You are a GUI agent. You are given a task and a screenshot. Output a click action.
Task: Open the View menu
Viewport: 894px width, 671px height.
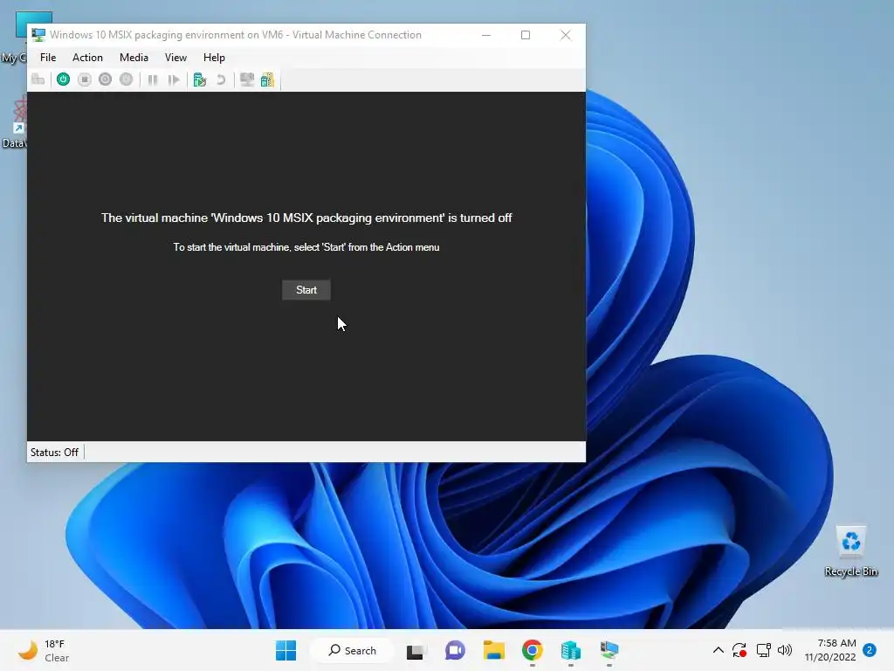click(x=175, y=58)
